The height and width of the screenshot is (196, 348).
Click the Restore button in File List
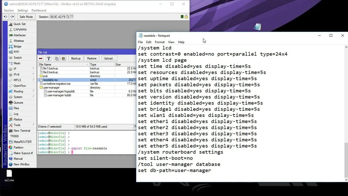92,58
